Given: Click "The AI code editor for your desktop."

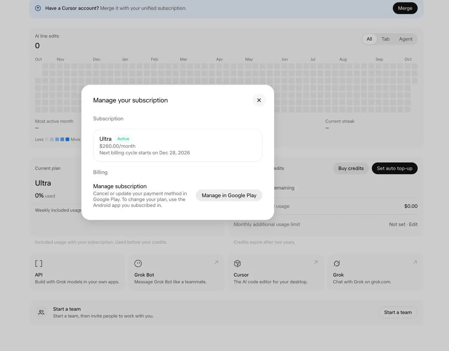Looking at the screenshot, I should coord(270,282).
